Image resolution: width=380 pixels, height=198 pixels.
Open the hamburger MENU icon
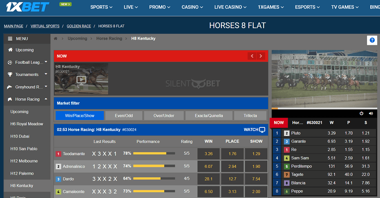tap(10, 39)
